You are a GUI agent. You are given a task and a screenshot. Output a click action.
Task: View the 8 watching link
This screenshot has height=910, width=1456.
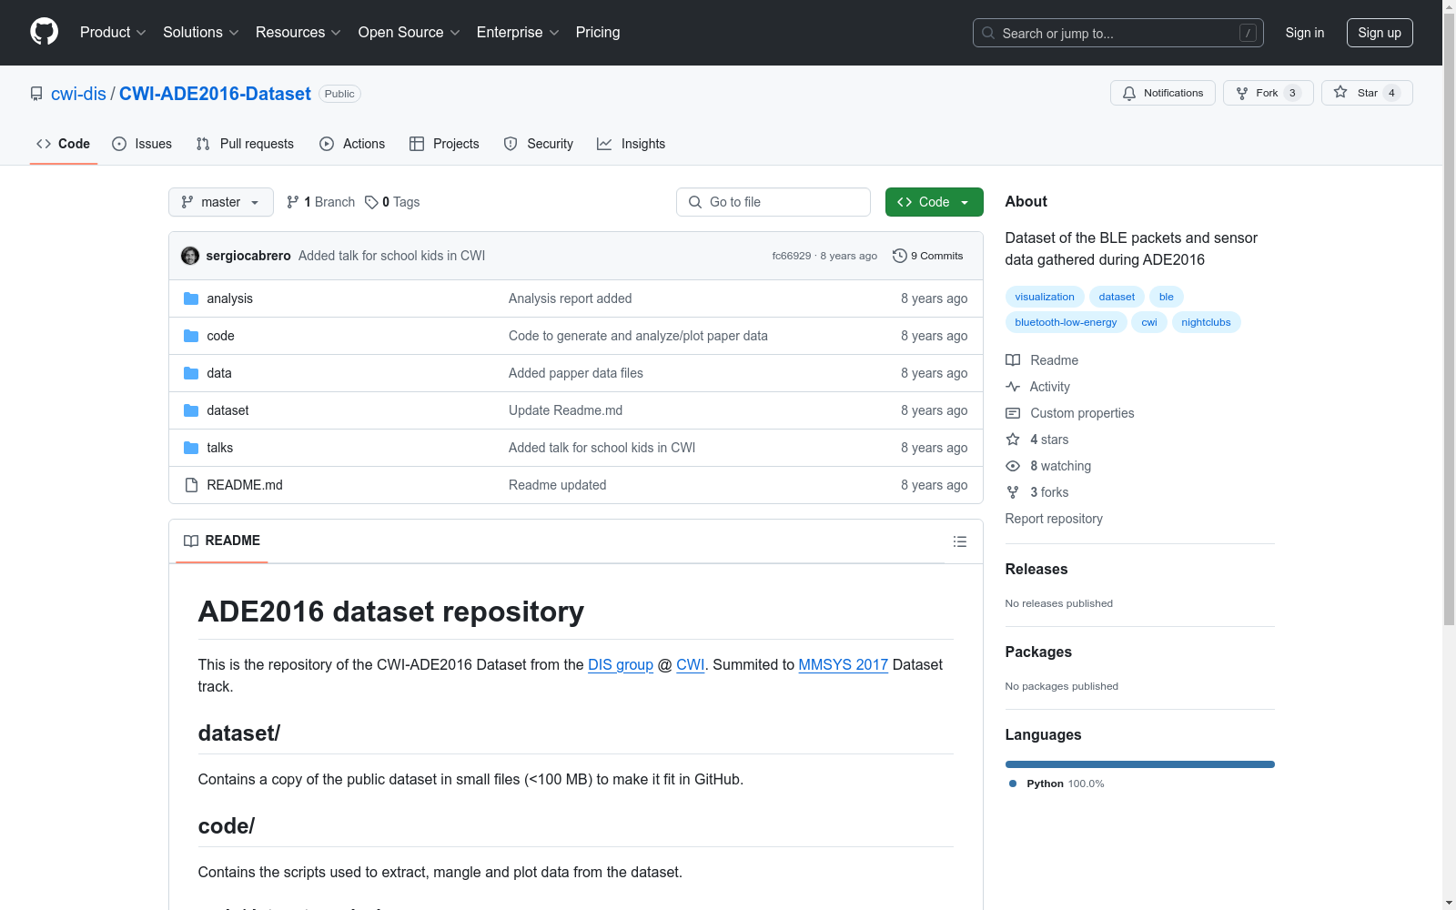pyautogui.click(x=1048, y=466)
